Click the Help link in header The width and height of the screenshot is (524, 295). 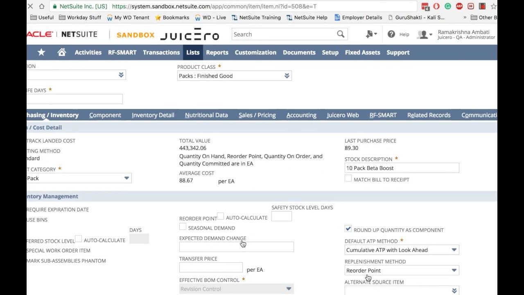tap(404, 34)
